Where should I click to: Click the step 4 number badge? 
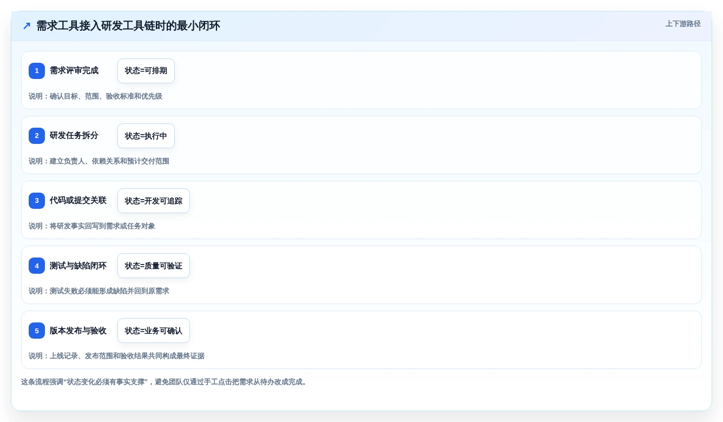click(37, 266)
